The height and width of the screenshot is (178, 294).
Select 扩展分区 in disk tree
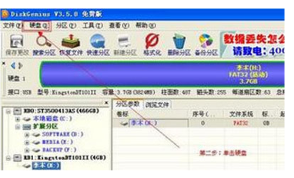[46, 127]
